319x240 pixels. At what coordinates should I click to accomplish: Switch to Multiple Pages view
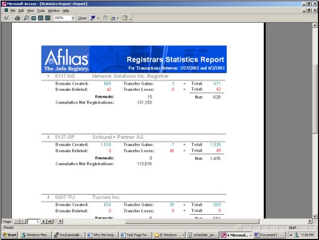coord(48,18)
